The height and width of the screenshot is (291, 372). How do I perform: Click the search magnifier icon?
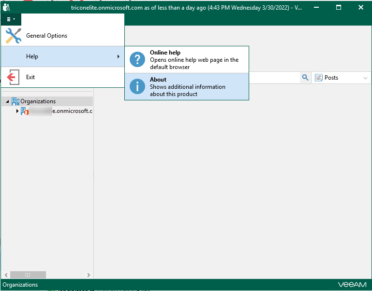click(305, 78)
